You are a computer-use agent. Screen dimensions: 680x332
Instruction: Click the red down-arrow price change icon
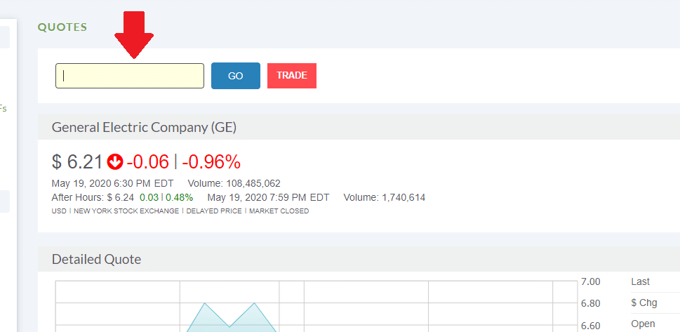pyautogui.click(x=115, y=162)
